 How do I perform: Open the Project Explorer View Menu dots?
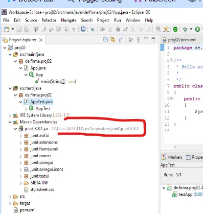coord(138,40)
